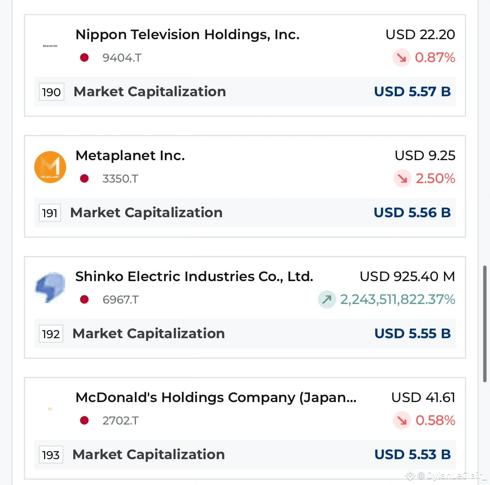Open McDonald's Holdings Company (Japan) entry
The height and width of the screenshot is (485, 490).
pyautogui.click(x=216, y=398)
